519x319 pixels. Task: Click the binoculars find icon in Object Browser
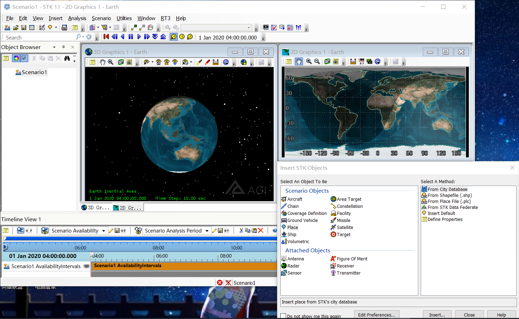(67, 58)
